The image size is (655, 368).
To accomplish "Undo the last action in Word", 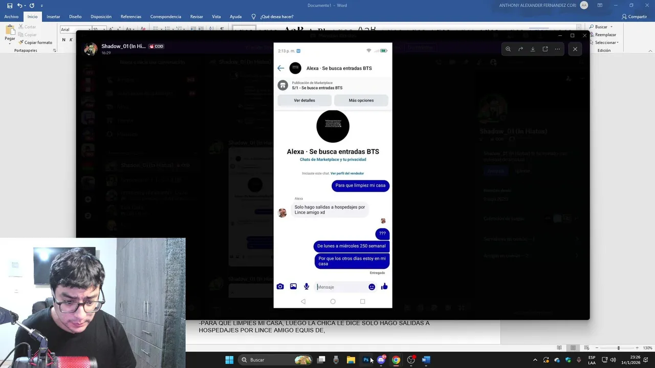I will tap(19, 6).
